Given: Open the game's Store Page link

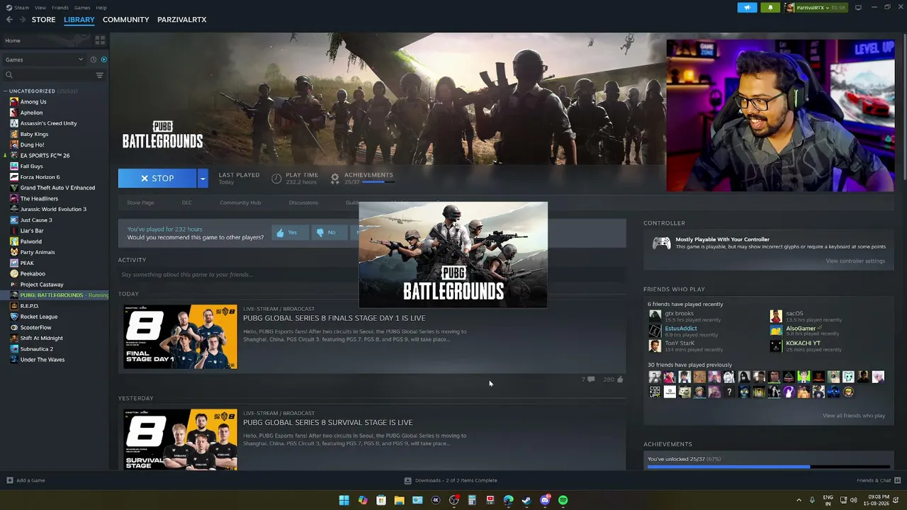Looking at the screenshot, I should [x=140, y=203].
